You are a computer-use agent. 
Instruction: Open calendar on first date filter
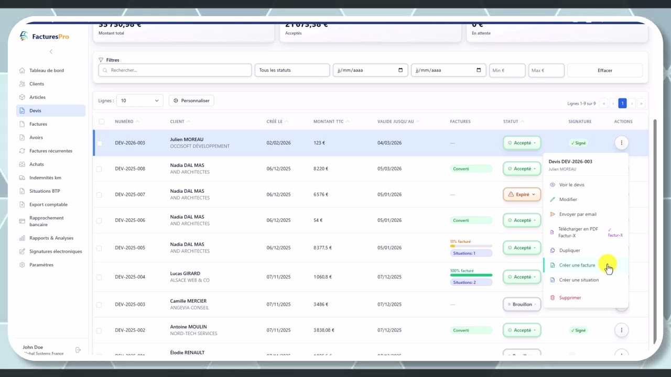pyautogui.click(x=401, y=70)
